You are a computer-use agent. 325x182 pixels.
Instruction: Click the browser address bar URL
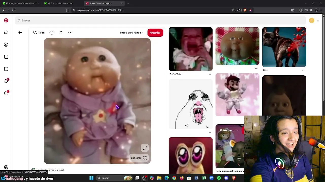point(100,10)
